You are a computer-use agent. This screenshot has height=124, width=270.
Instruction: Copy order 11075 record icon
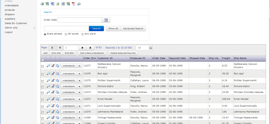point(58,80)
